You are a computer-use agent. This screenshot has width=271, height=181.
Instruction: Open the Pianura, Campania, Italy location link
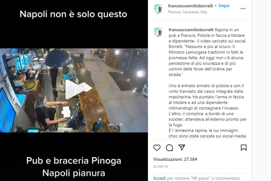[x=188, y=12]
